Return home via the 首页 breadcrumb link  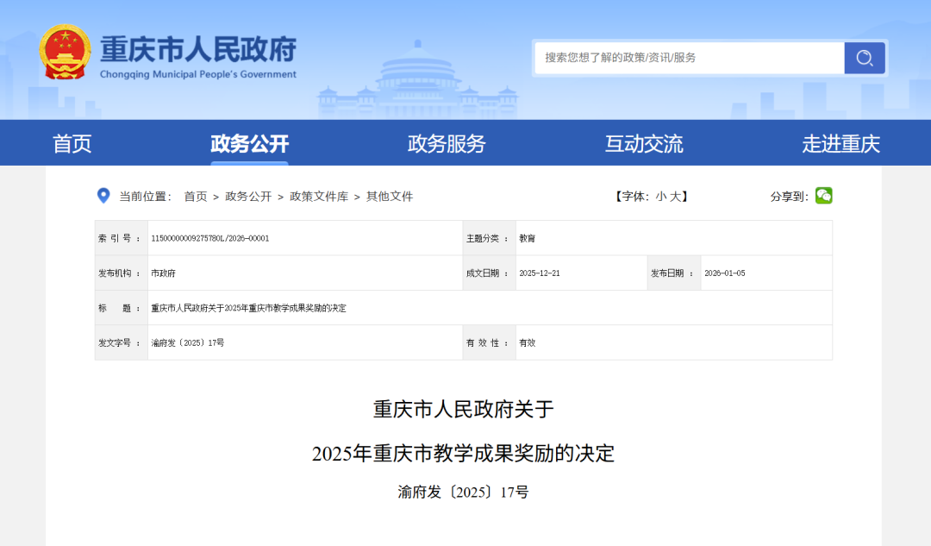pos(194,196)
